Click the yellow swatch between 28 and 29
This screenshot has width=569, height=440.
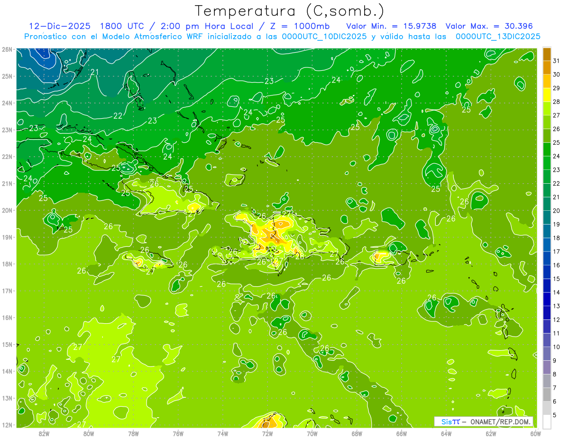pyautogui.click(x=547, y=95)
